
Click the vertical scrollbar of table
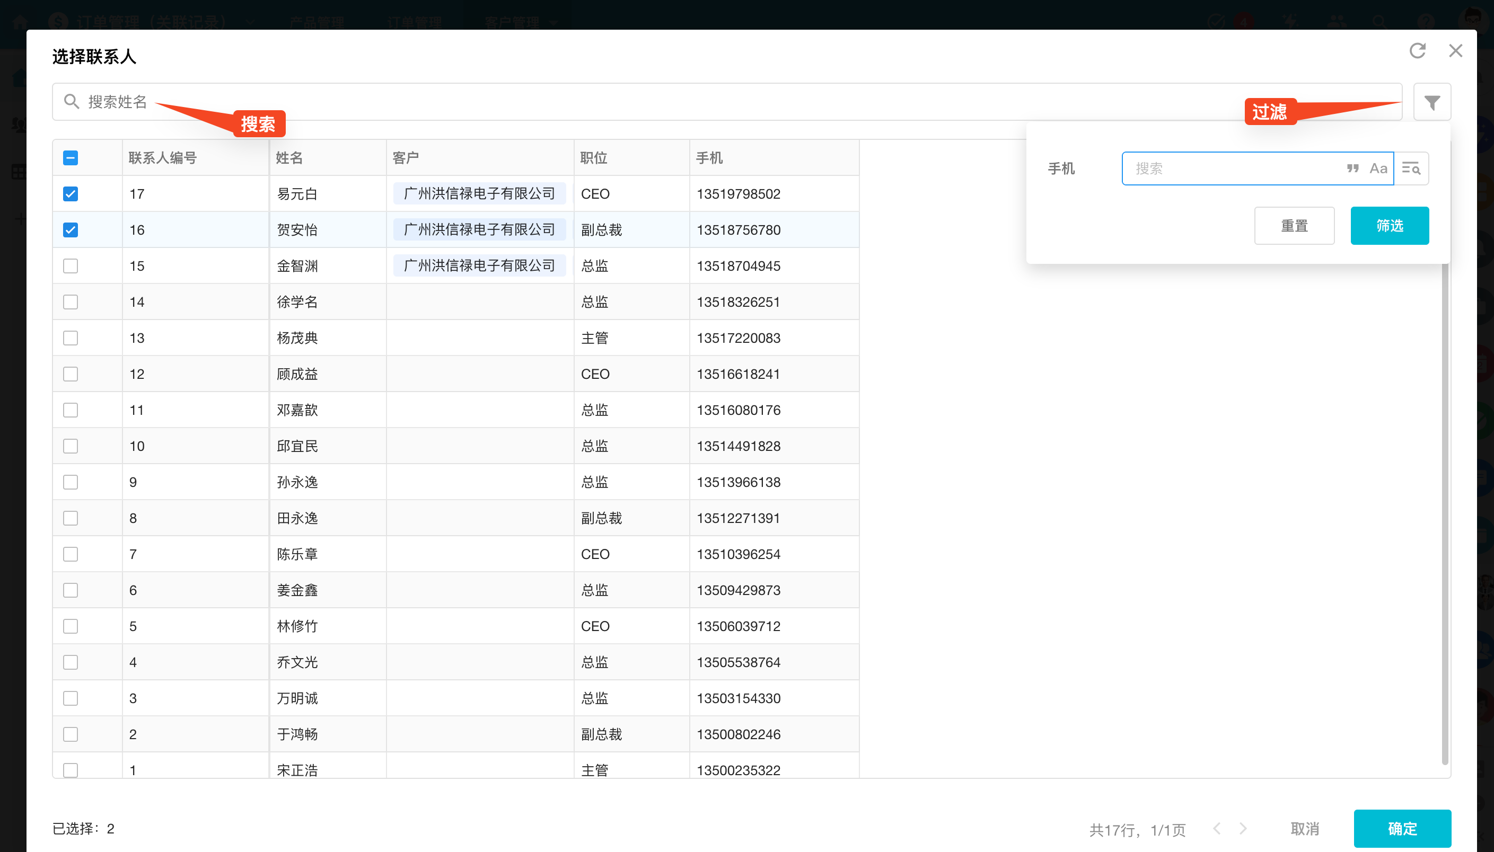[x=1444, y=515]
